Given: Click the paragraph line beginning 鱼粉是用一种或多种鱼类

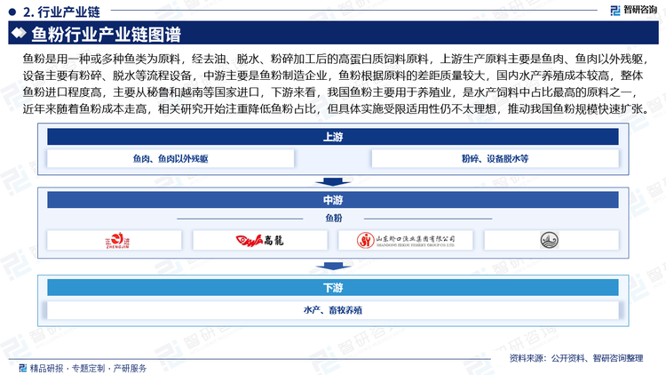Looking at the screenshot, I should pyautogui.click(x=336, y=59).
